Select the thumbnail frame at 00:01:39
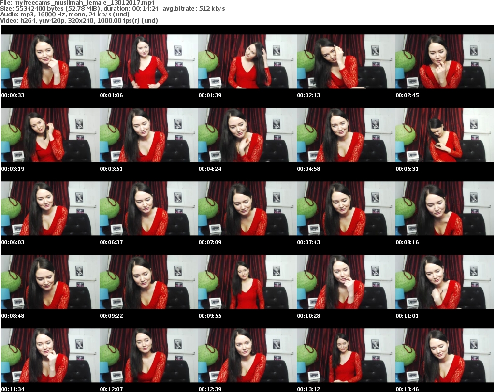Image resolution: width=495 pixels, height=392 pixels. (247, 61)
